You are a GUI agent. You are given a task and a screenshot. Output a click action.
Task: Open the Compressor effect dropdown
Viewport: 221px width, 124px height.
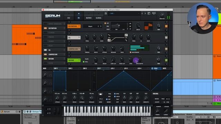tap(74, 49)
